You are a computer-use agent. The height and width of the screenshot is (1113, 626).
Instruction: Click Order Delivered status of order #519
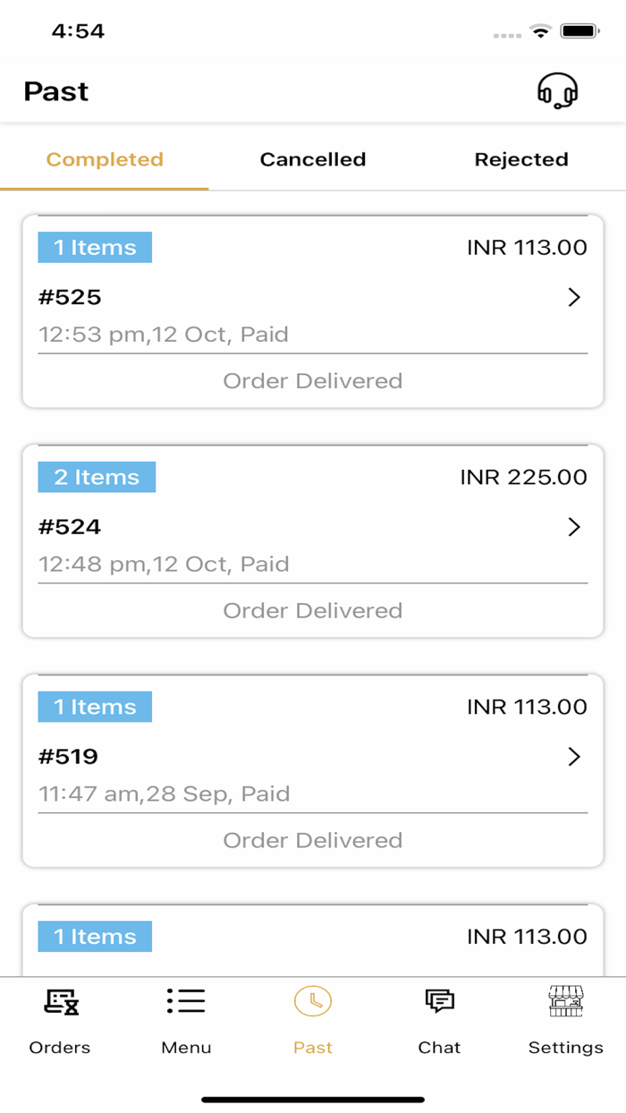coord(313,840)
